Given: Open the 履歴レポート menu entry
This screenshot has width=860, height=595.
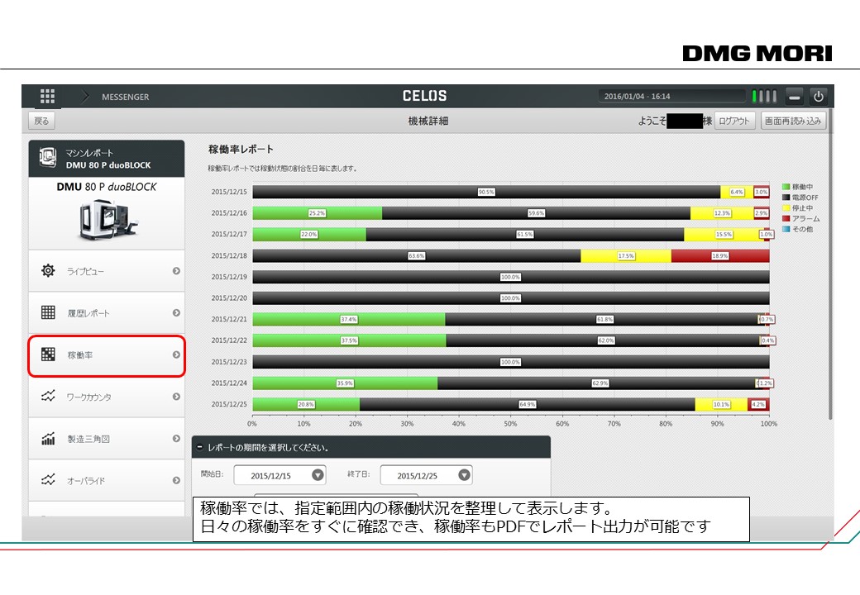Looking at the screenshot, I should [107, 313].
